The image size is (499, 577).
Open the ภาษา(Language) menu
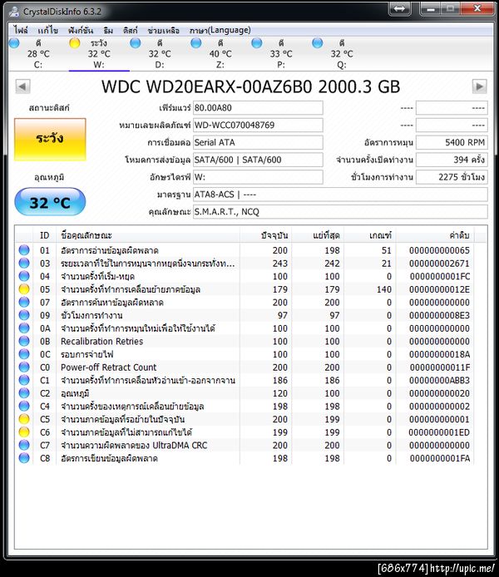click(220, 30)
